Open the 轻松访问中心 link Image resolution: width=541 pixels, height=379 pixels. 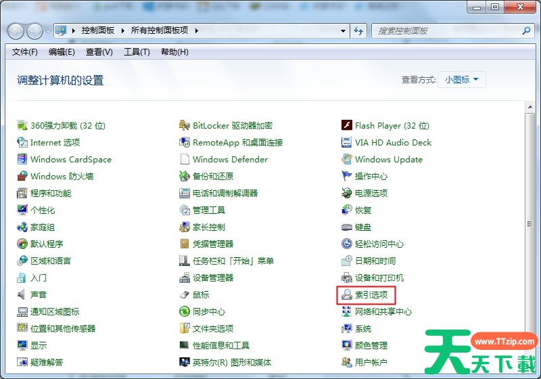tap(379, 244)
